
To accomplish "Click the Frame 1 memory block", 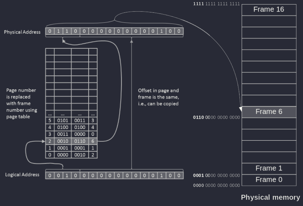I will click(x=269, y=169).
